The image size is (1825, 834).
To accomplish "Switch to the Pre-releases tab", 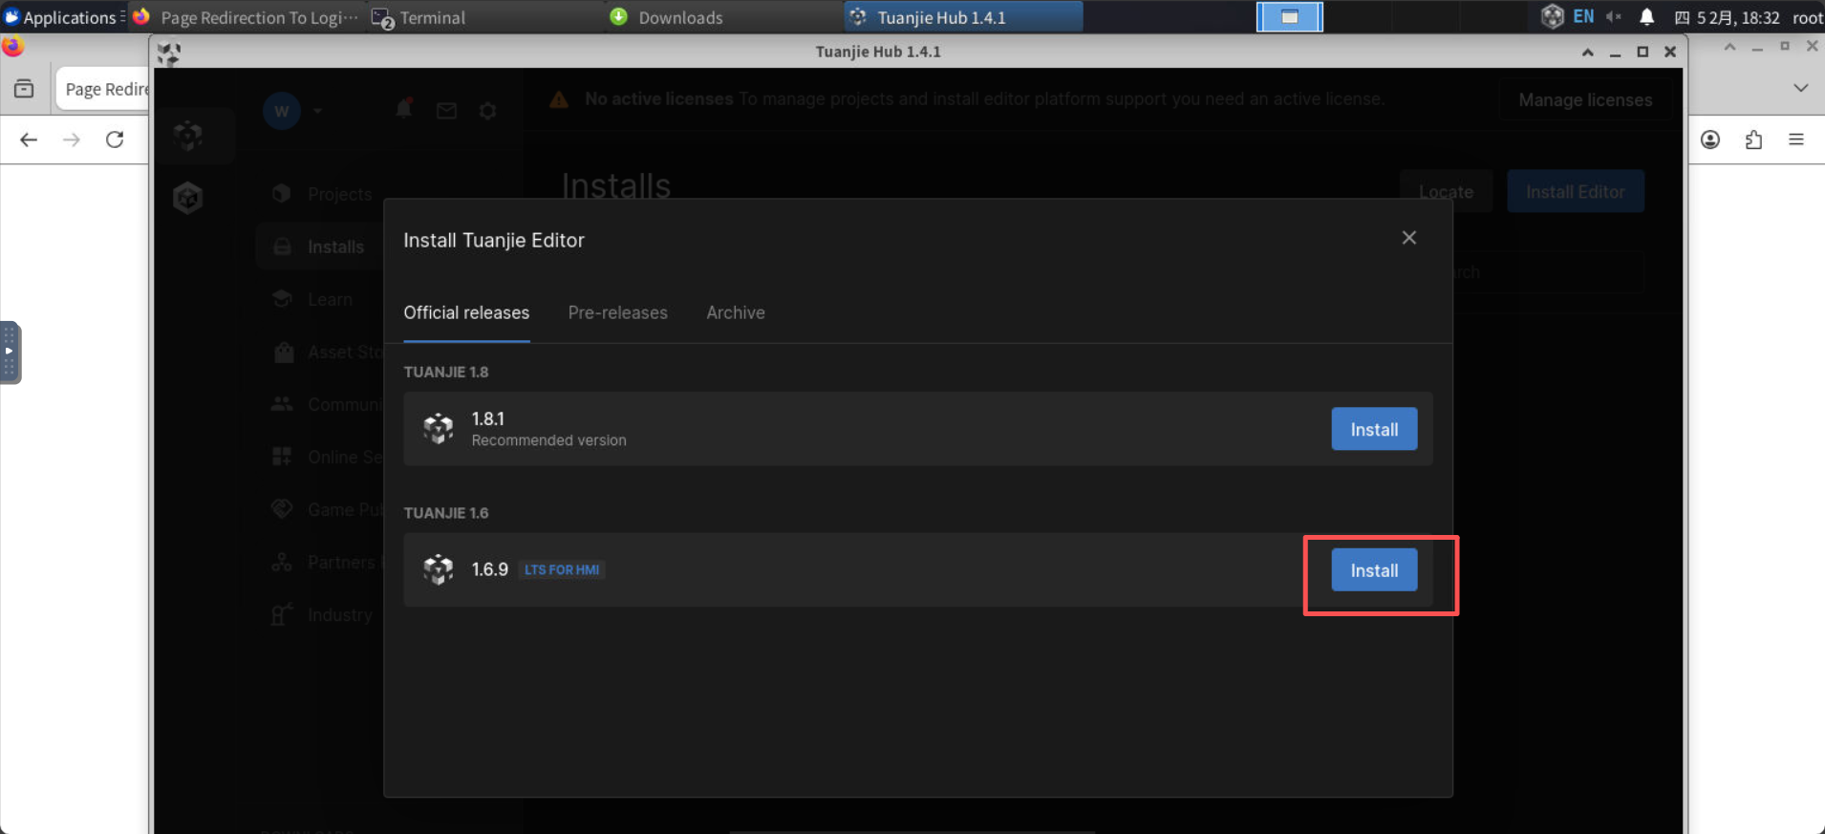I will click(617, 312).
